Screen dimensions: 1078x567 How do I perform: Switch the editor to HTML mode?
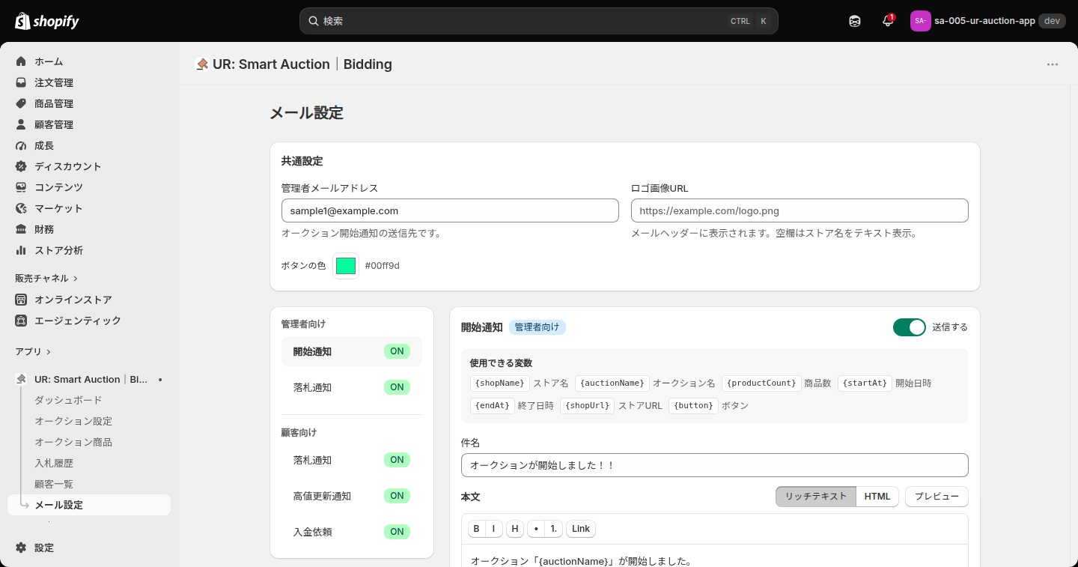pyautogui.click(x=877, y=497)
